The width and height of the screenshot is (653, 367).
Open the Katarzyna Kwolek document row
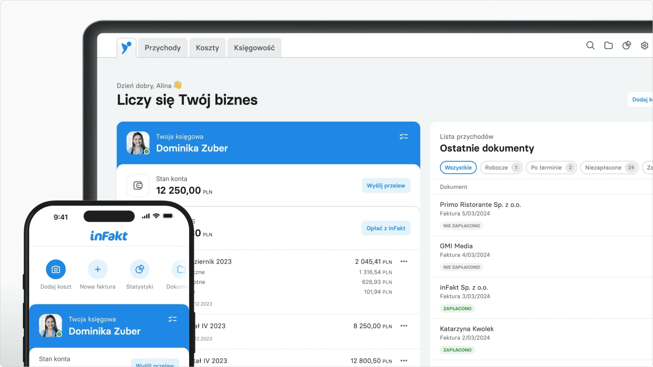coord(541,339)
